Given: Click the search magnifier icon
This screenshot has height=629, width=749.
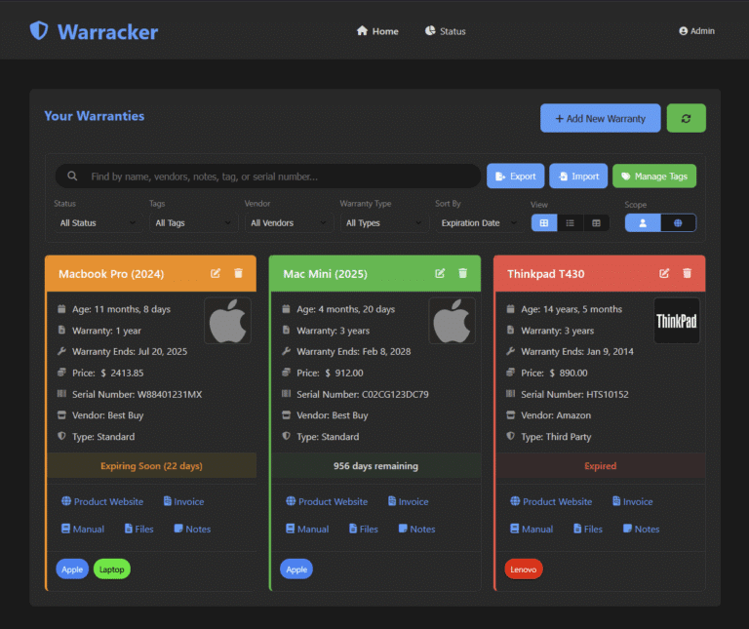Looking at the screenshot, I should [72, 177].
